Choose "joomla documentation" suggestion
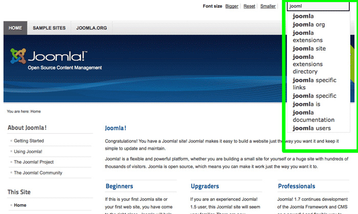This screenshot has width=358, height=214. point(314,116)
